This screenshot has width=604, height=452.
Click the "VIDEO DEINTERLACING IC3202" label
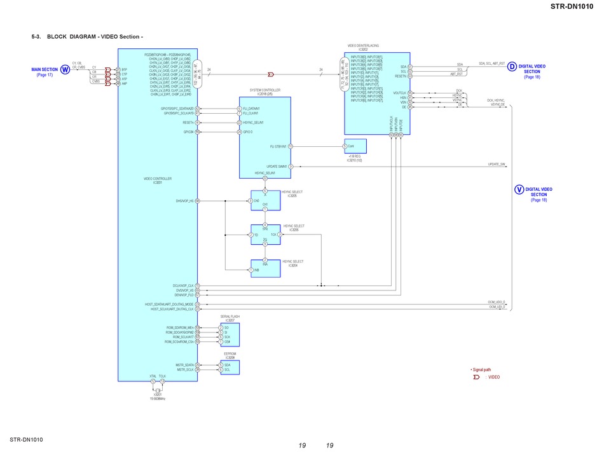point(363,48)
